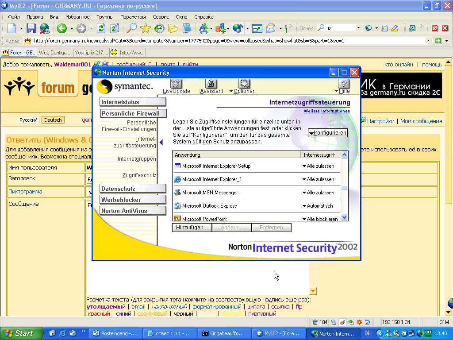The height and width of the screenshot is (340, 453).
Task: Click the grey Forward arrow icon
Action: point(81,28)
